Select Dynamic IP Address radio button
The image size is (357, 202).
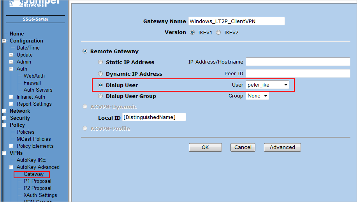click(x=101, y=74)
